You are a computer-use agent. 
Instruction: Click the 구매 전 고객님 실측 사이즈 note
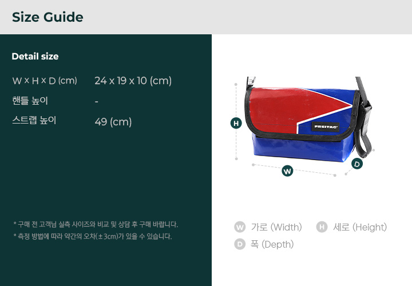coord(95,224)
